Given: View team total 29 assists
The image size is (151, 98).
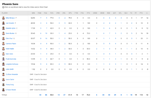Looking at the screenshot, I should point(115,95).
